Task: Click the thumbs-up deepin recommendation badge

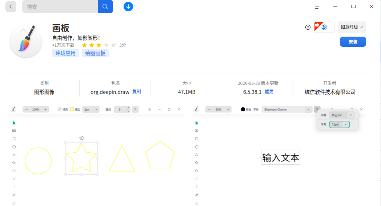Action: [324, 27]
